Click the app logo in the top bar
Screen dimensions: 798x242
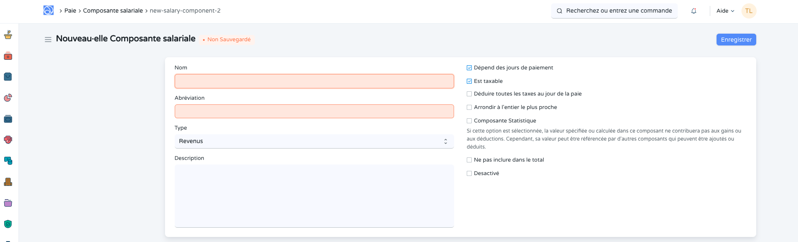click(x=49, y=11)
